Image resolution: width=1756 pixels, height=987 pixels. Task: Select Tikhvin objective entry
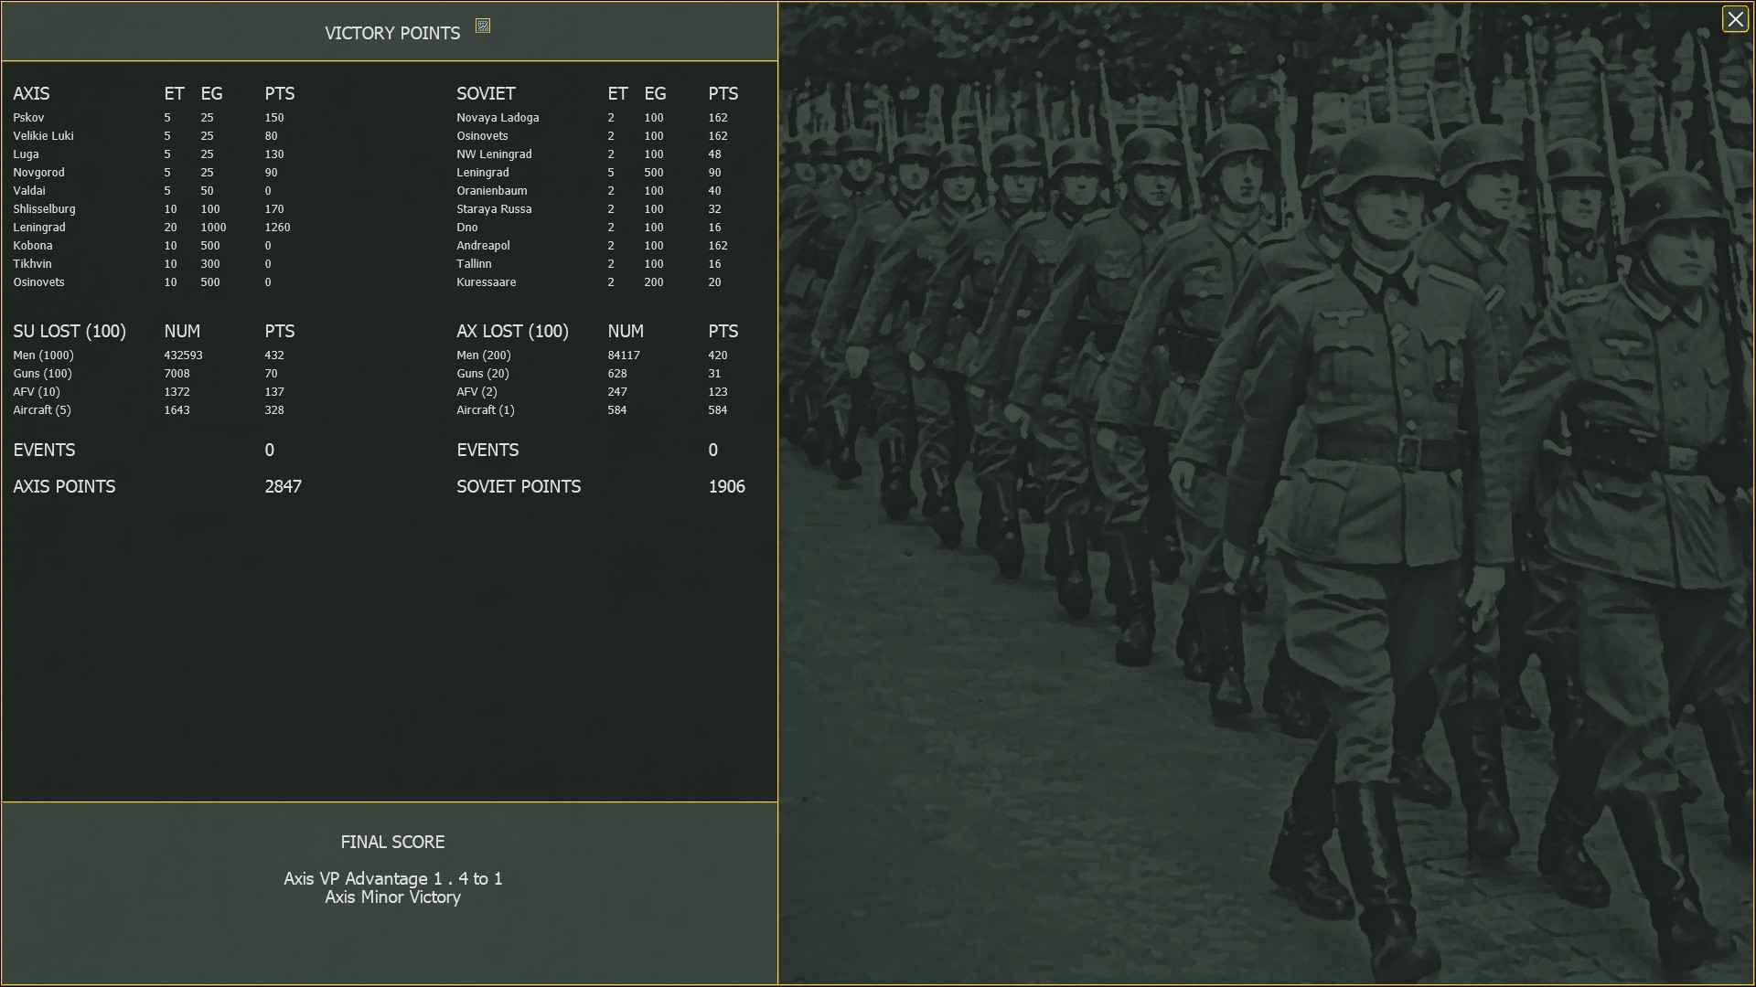[x=32, y=264]
